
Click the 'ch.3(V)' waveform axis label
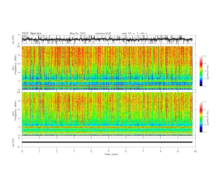pyautogui.click(x=13, y=142)
